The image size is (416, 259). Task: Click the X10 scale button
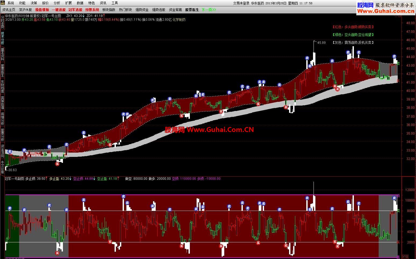(405, 257)
